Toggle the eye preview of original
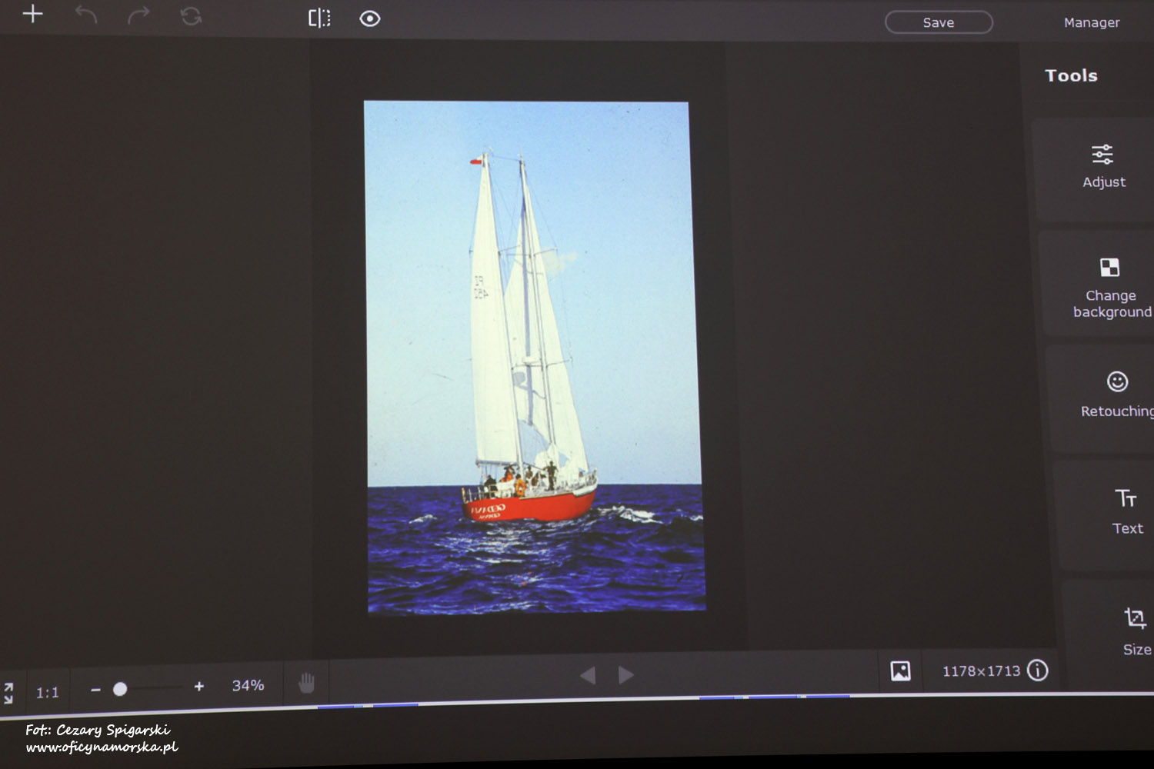The width and height of the screenshot is (1154, 769). [370, 18]
